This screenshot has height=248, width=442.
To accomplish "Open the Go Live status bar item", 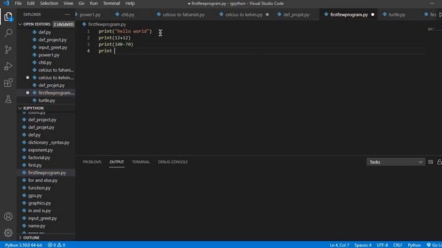I will click(x=434, y=245).
